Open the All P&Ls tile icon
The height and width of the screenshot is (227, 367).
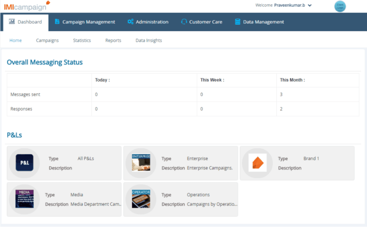24,163
